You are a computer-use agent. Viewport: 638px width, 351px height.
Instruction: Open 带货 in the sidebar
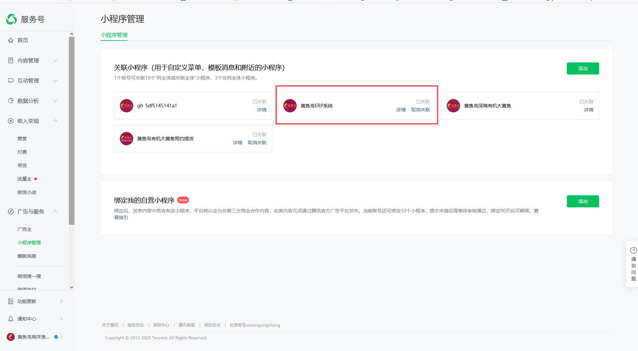tap(22, 165)
